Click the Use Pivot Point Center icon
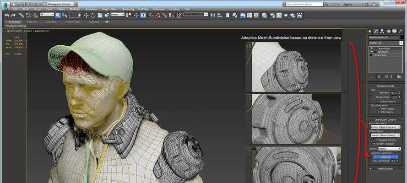407x183 pixels. coord(129,15)
